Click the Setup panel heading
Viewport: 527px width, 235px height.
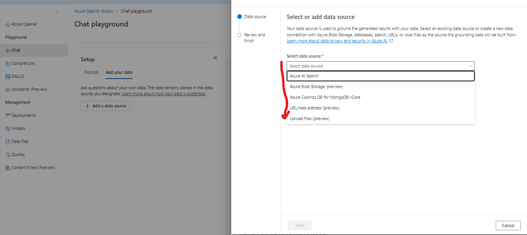click(x=88, y=59)
